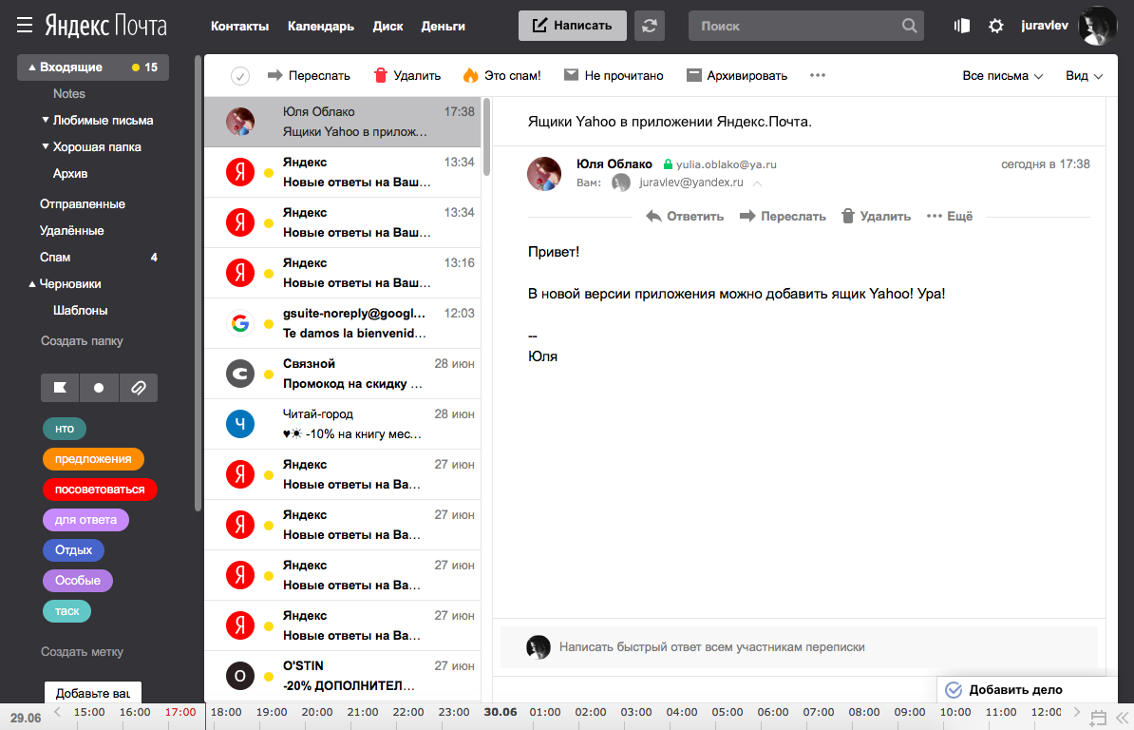The height and width of the screenshot is (730, 1134).
Task: Toggle the unread dot on the O'STIN email
Action: coord(269,677)
